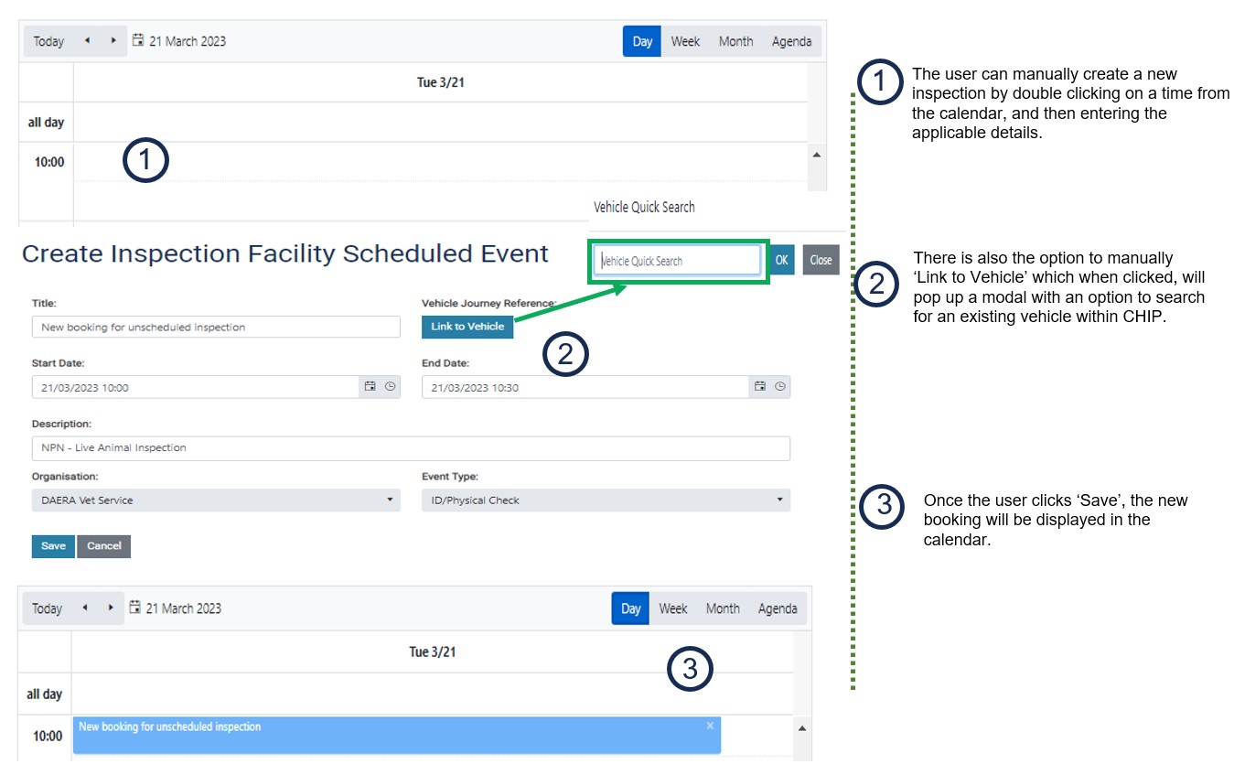The width and height of the screenshot is (1234, 764).
Task: Open the End Date time picker clock
Action: pos(780,387)
